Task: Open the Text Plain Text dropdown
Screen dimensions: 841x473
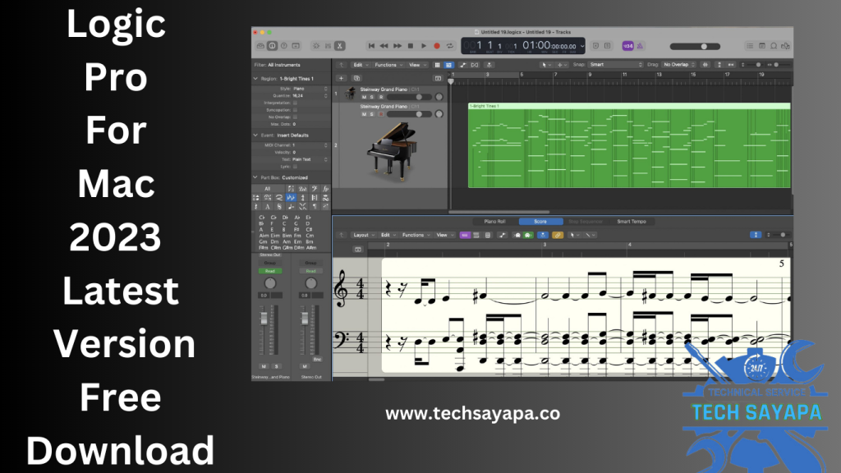Action: pyautogui.click(x=310, y=159)
